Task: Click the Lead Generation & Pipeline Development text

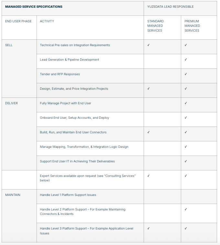Action: tap(70, 60)
